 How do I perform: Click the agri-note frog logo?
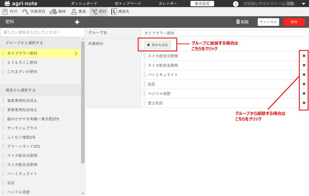point(7,4)
